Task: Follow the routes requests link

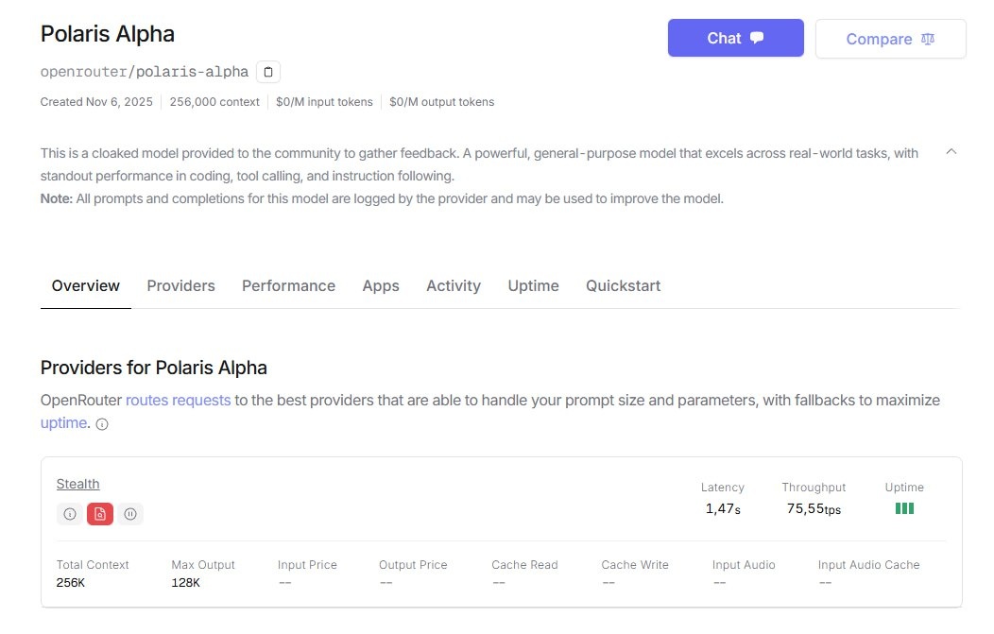Action: click(178, 400)
